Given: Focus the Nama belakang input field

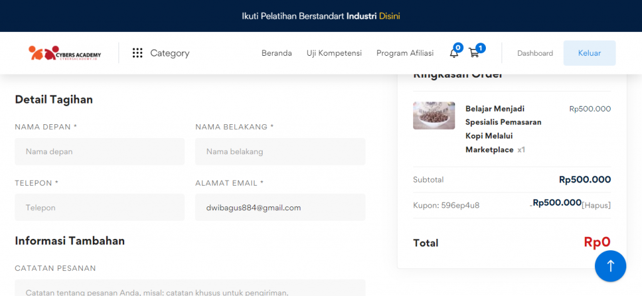Looking at the screenshot, I should tap(280, 151).
